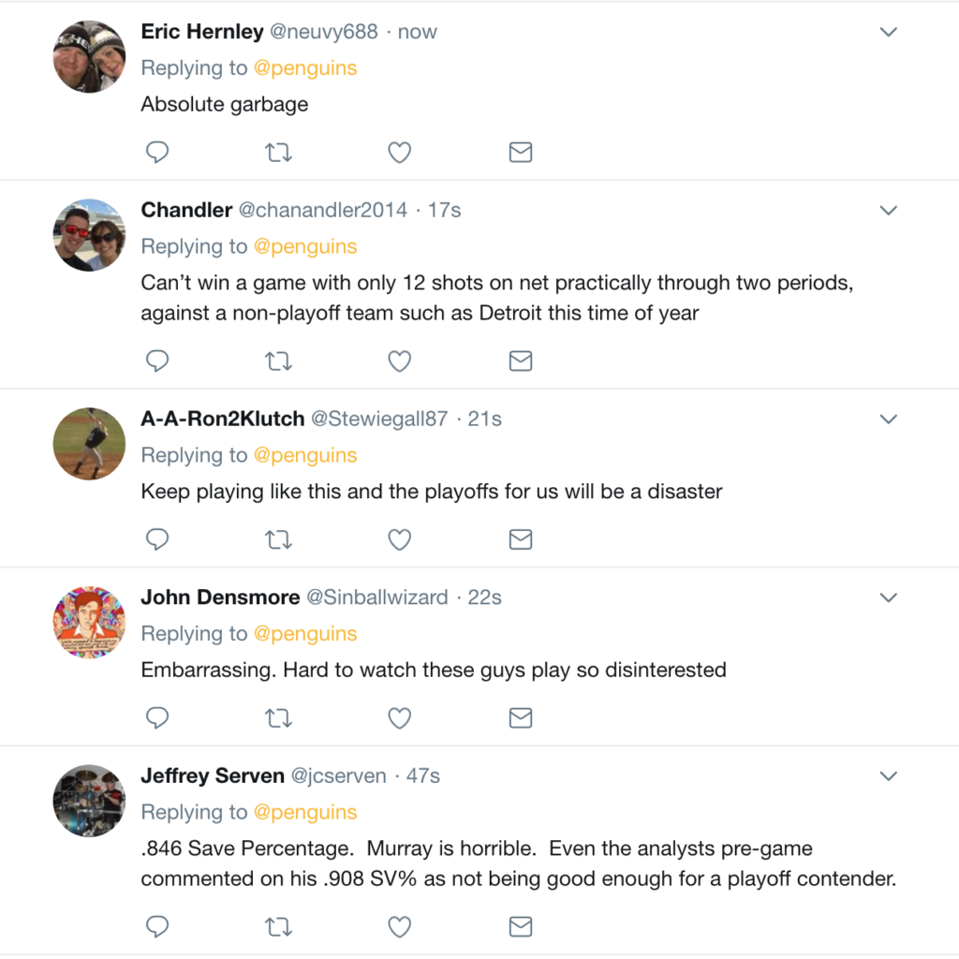The height and width of the screenshot is (959, 959).
Task: Click the @Stewiegall87 username handle
Action: [x=379, y=419]
